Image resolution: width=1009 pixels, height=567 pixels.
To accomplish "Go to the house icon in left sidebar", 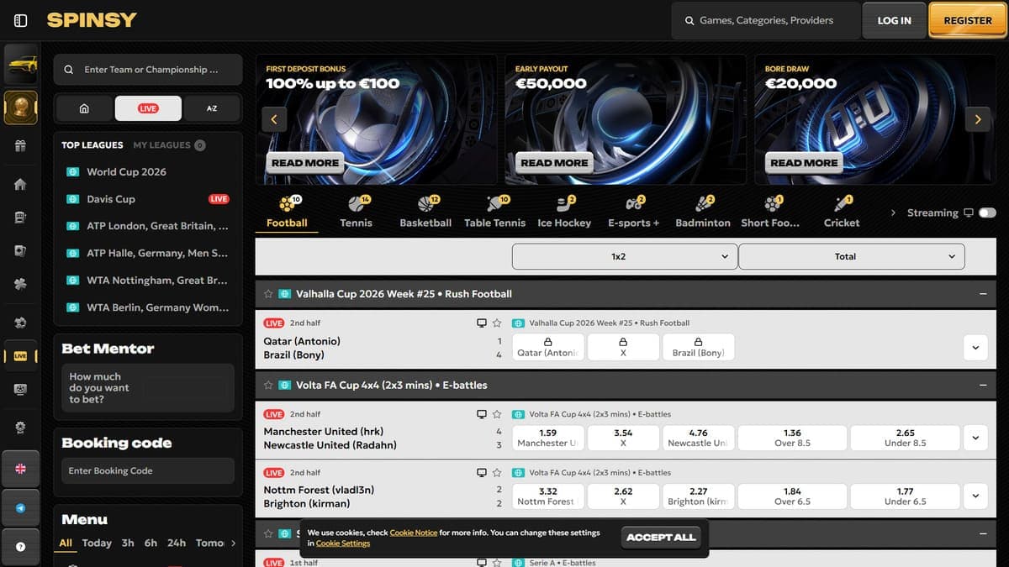I will coord(21,184).
